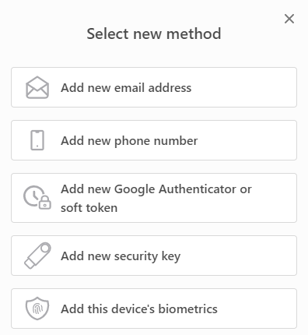The height and width of the screenshot is (335, 308).
Task: Choose Add new phone number option
Action: click(154, 140)
